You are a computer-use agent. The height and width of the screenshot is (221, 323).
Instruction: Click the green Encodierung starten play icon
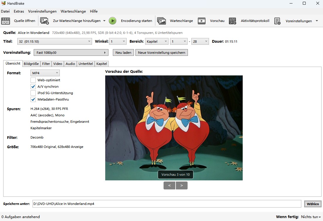113,21
